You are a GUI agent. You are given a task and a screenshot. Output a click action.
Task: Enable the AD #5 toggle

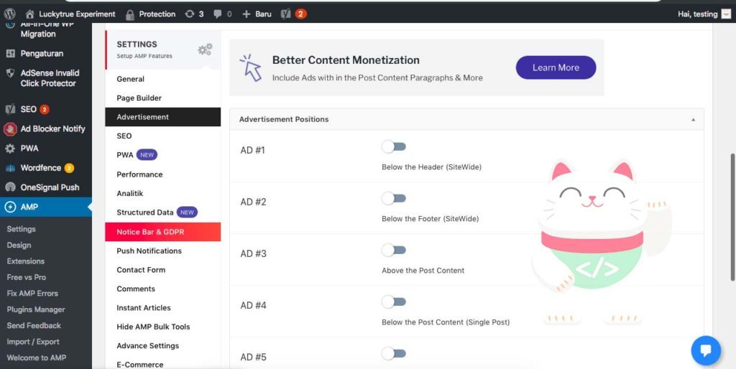(393, 353)
